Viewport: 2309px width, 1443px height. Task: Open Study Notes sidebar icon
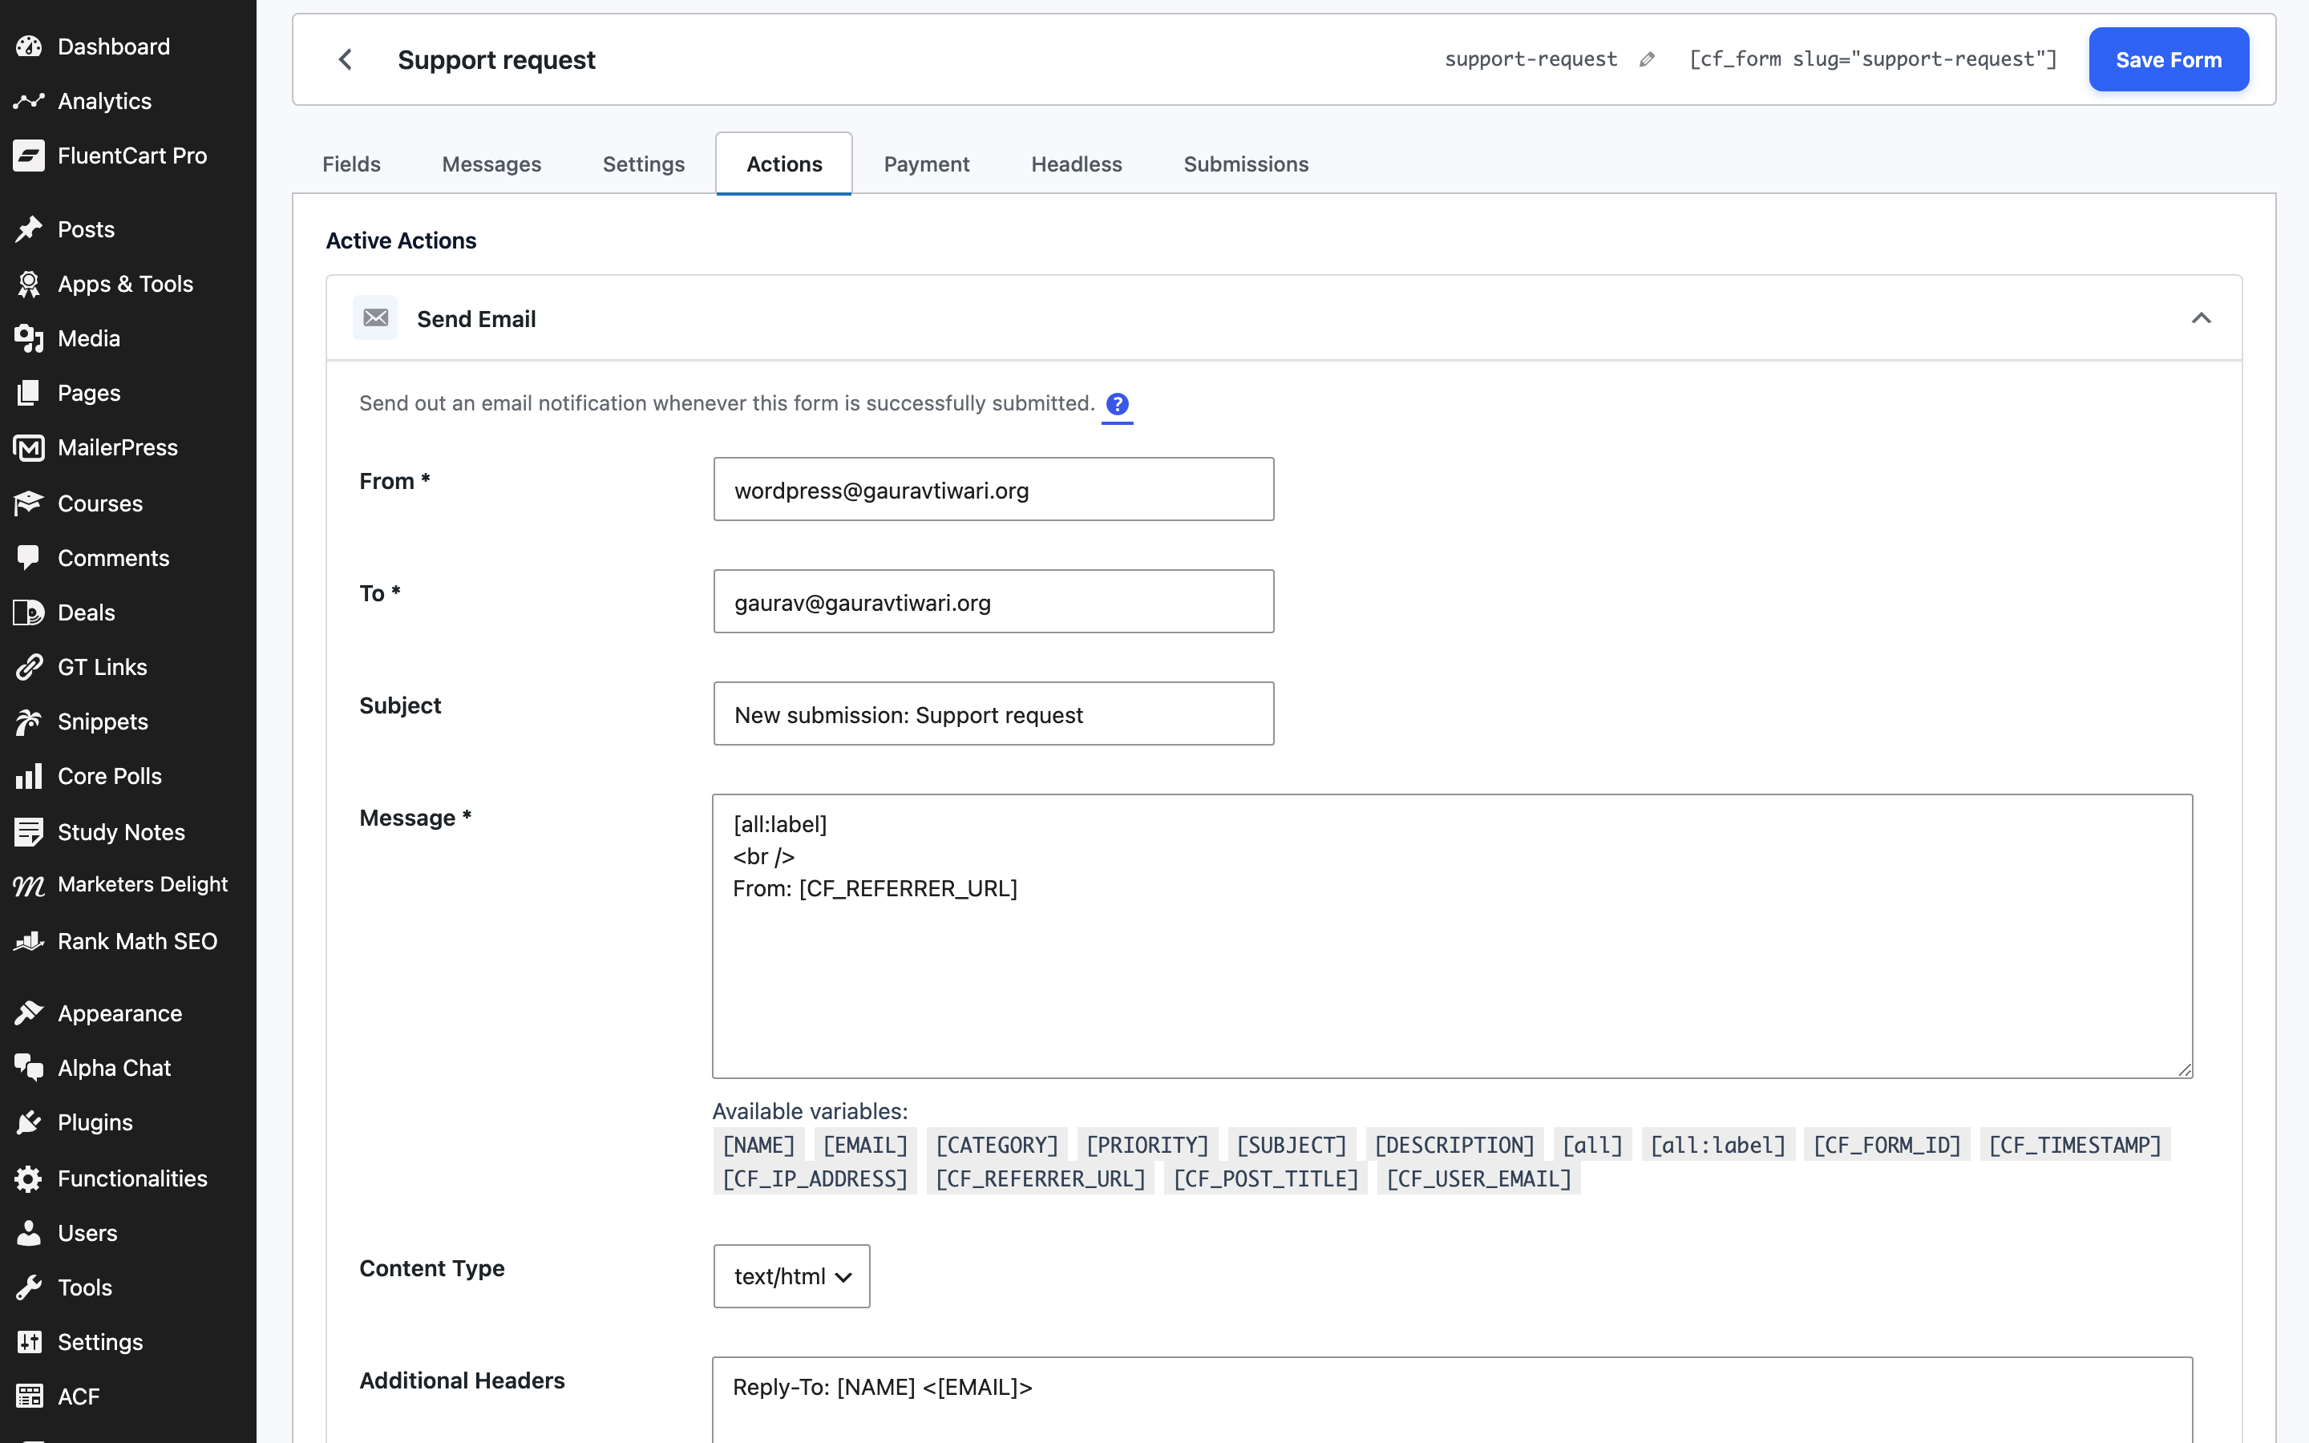(x=29, y=831)
